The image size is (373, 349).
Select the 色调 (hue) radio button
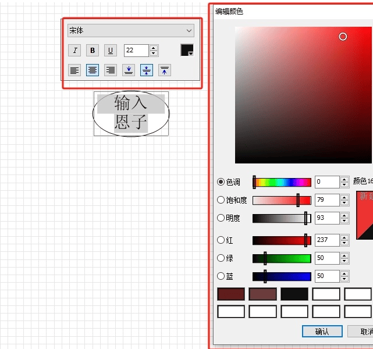[x=221, y=182]
